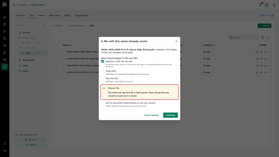Switch to the Notes tab
This screenshot has width=279, height=157.
[42, 16]
